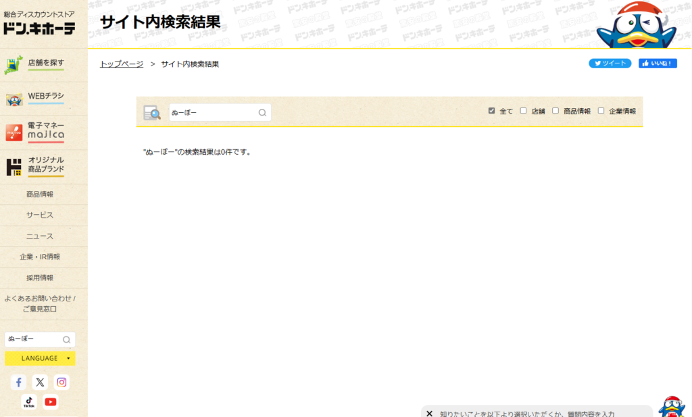Open the YouTube icon
The height and width of the screenshot is (417, 692).
point(51,402)
